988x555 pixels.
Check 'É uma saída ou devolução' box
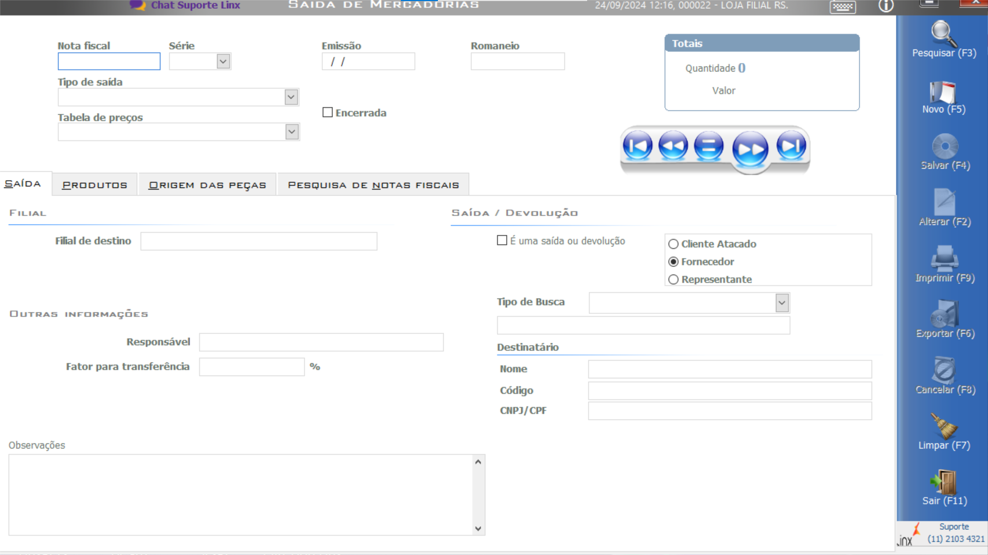click(x=502, y=240)
